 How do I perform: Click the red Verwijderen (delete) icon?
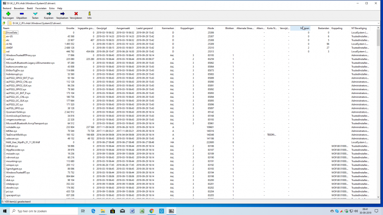coord(76,14)
